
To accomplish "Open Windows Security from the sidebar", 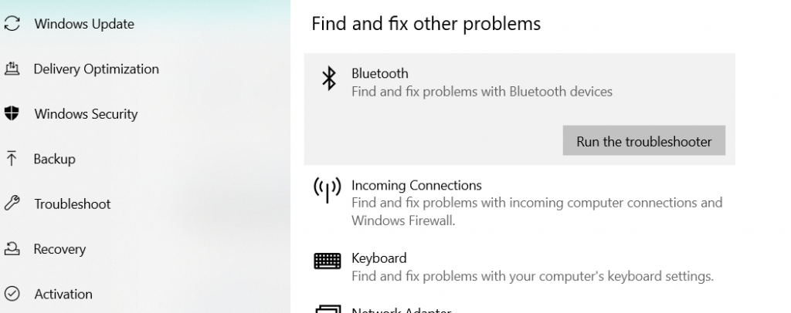I will (86, 114).
